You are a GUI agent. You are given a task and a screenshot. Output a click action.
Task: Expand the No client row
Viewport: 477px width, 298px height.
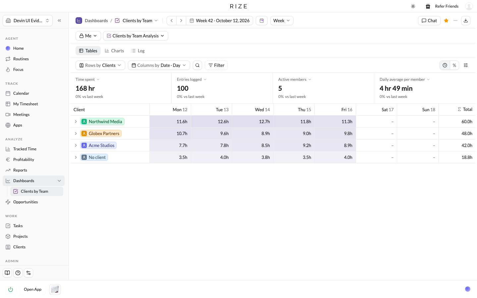pos(76,157)
